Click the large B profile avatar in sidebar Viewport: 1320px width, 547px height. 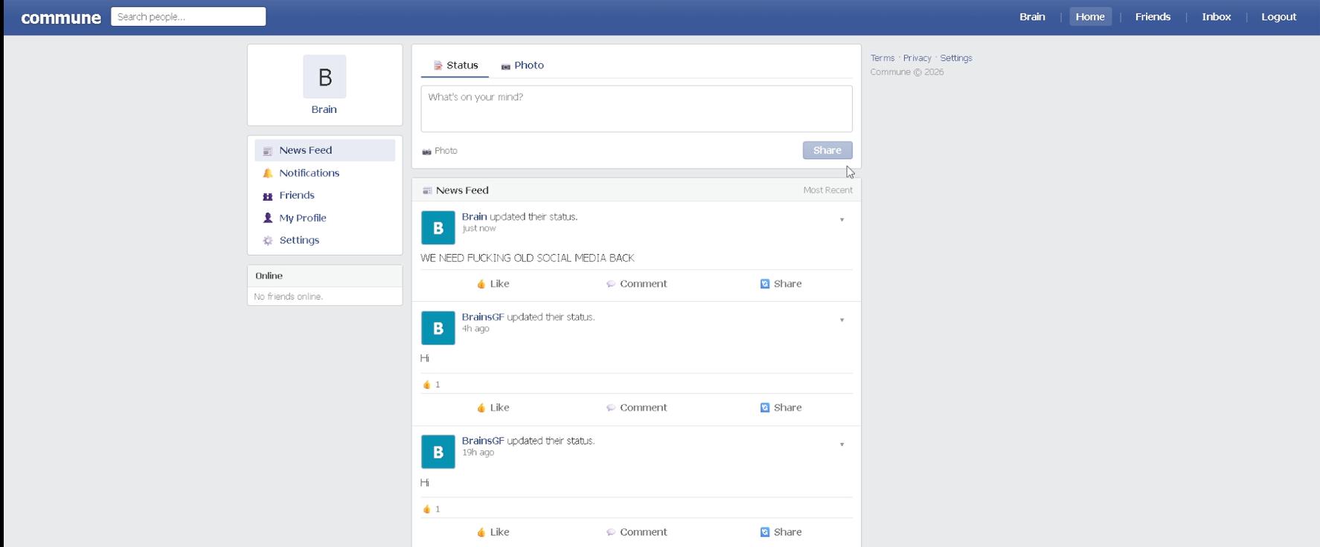click(x=324, y=77)
